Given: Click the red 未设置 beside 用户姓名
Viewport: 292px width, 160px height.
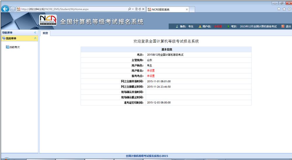Looking at the screenshot, I should [151, 71].
